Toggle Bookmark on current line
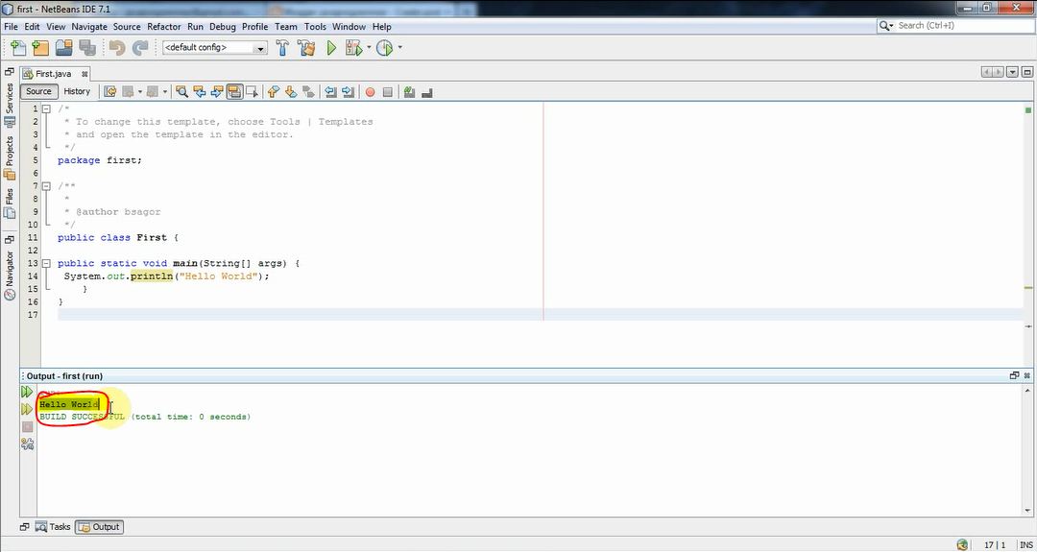This screenshot has height=552, width=1037. click(x=307, y=92)
